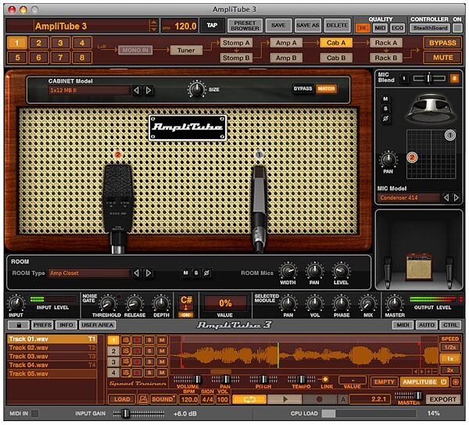
Task: Toggle the controller ON checkbox
Action: 456,28
